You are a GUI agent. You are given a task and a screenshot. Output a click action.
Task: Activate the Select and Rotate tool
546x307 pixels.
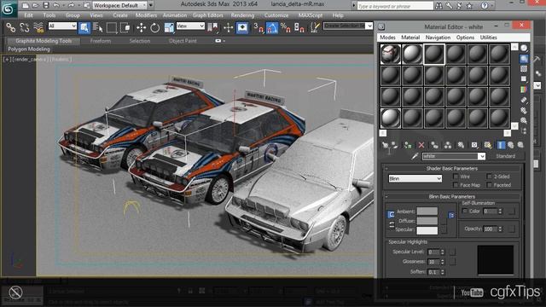(x=154, y=27)
